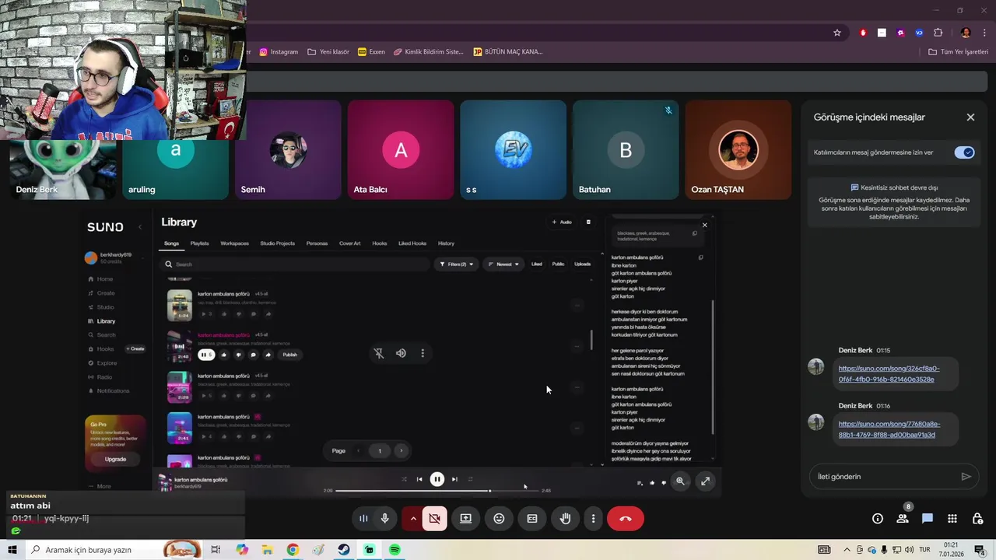996x560 pixels.
Task: Switch to Workspaces tab
Action: (x=234, y=243)
